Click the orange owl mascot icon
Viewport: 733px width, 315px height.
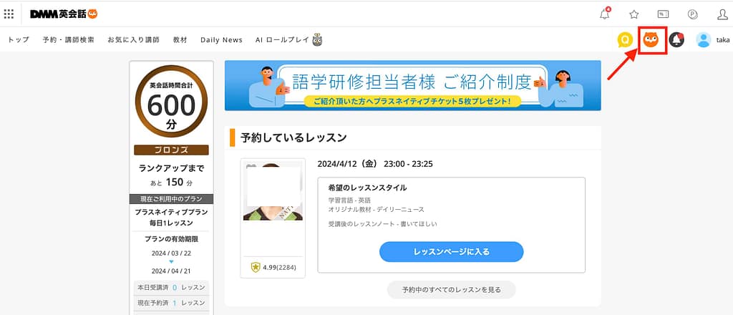(651, 40)
